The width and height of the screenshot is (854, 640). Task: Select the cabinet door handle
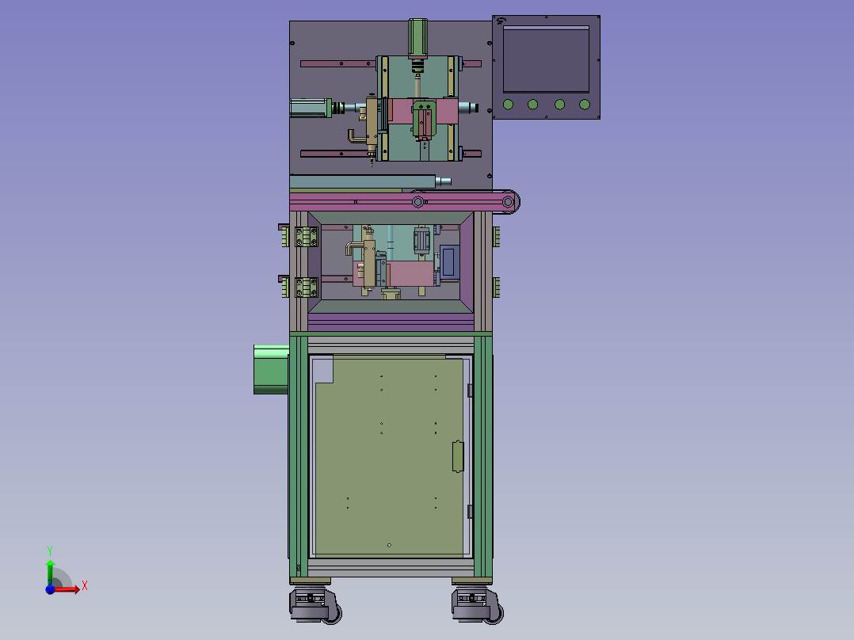pos(458,456)
